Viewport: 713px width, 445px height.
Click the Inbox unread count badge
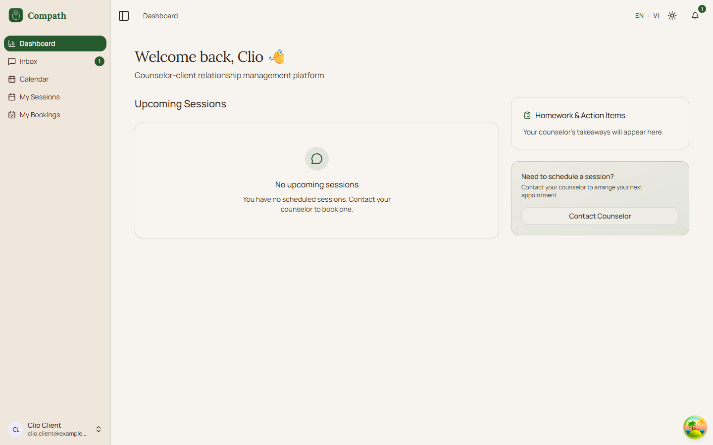point(99,61)
